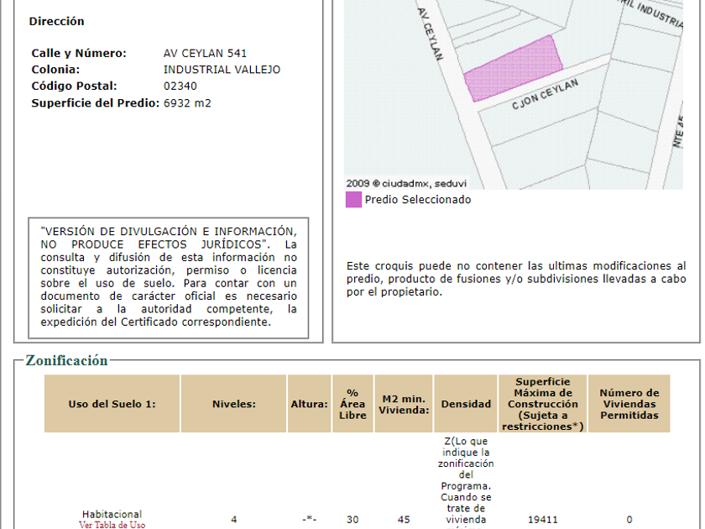Click the M2 min. Vivienda column header

click(x=404, y=404)
